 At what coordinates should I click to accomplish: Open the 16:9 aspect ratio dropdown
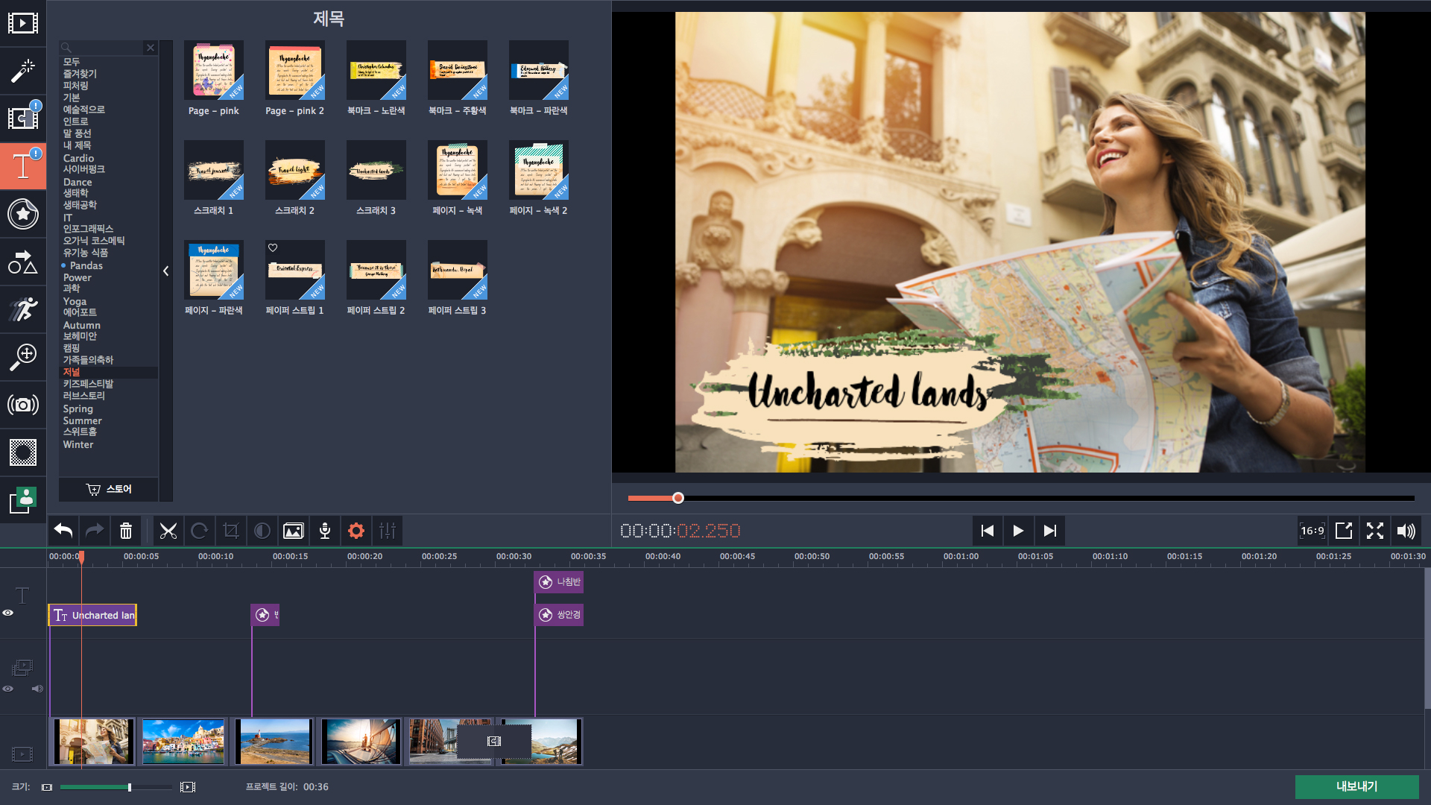point(1312,531)
